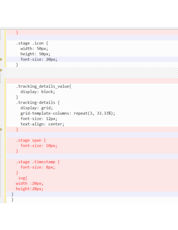Screen dimensions: 178x230
Task: Click gutter arrow beside brace after text-align
Action: point(1,129)
